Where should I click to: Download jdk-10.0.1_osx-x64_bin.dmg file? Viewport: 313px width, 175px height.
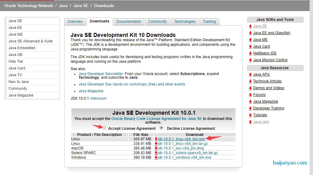(x=181, y=148)
